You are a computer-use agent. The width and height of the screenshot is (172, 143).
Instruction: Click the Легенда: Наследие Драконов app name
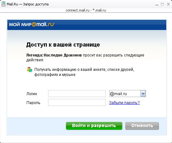pyautogui.click(x=54, y=55)
